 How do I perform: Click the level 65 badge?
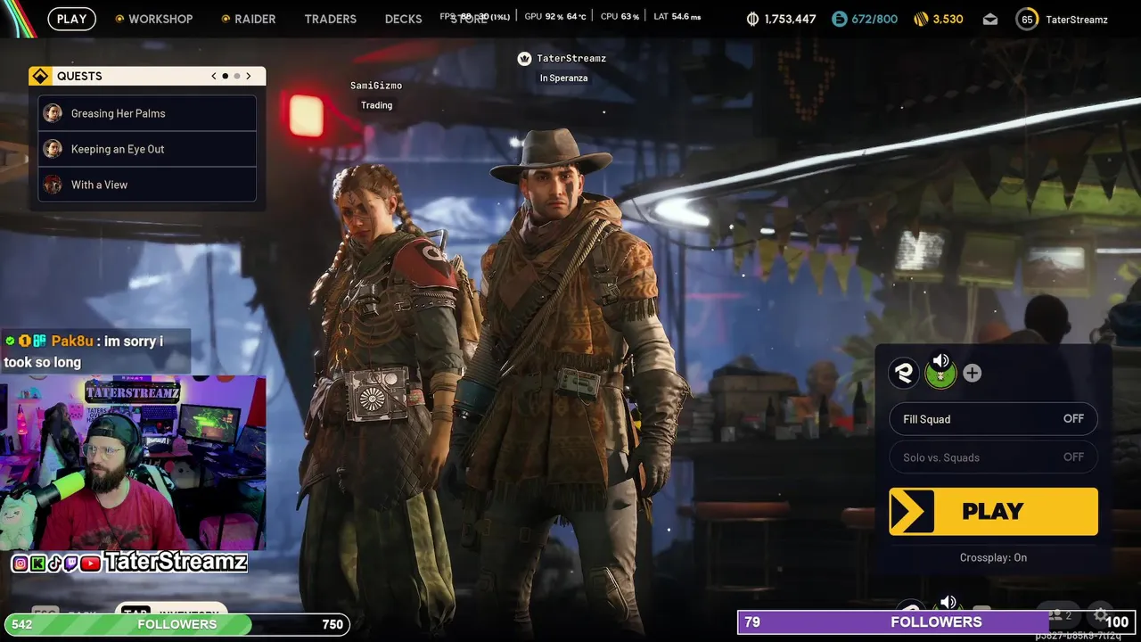[x=1027, y=19]
